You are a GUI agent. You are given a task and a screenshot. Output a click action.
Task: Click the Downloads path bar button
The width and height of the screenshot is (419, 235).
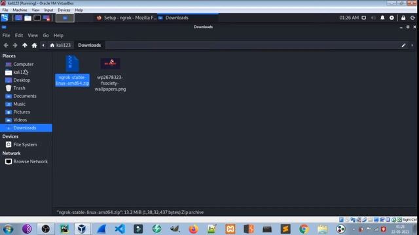pos(90,45)
